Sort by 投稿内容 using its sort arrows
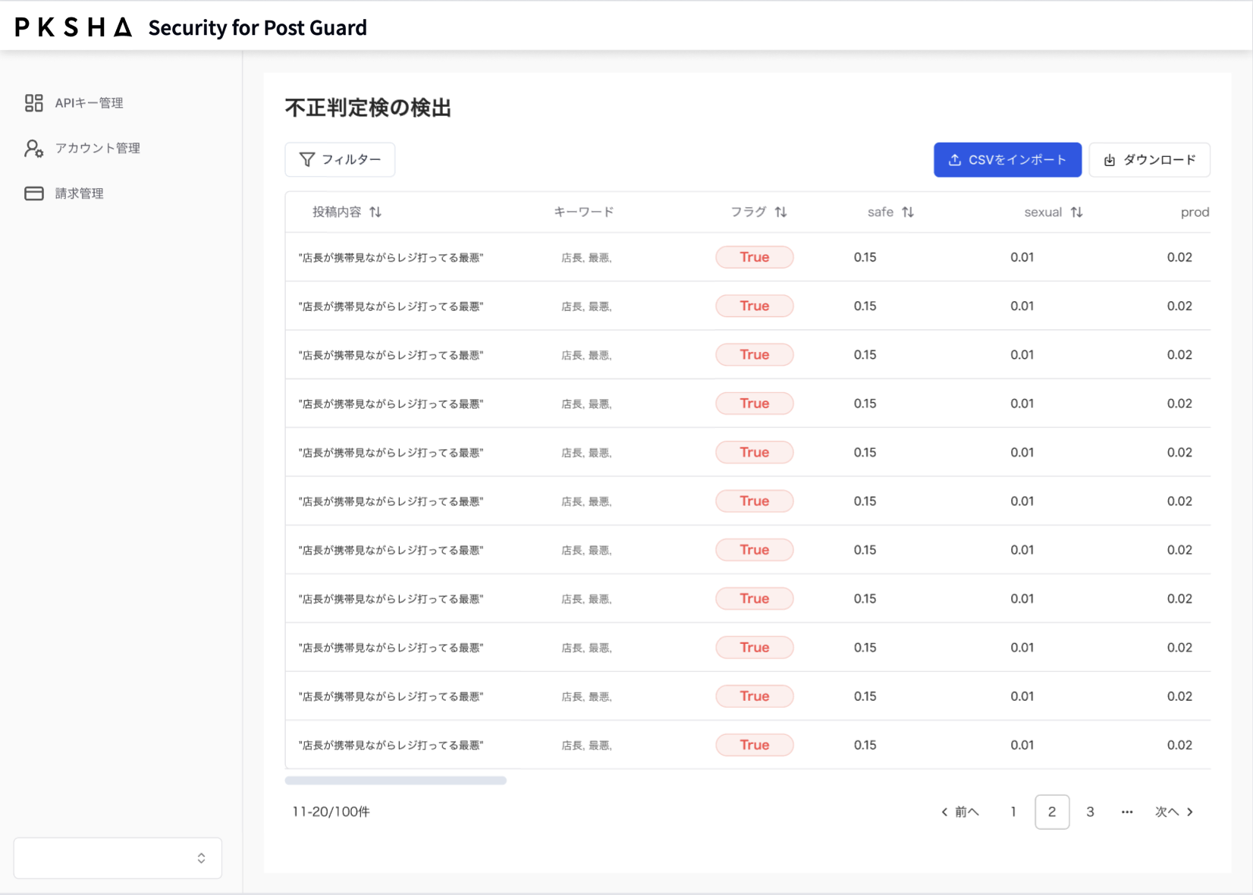 [375, 212]
